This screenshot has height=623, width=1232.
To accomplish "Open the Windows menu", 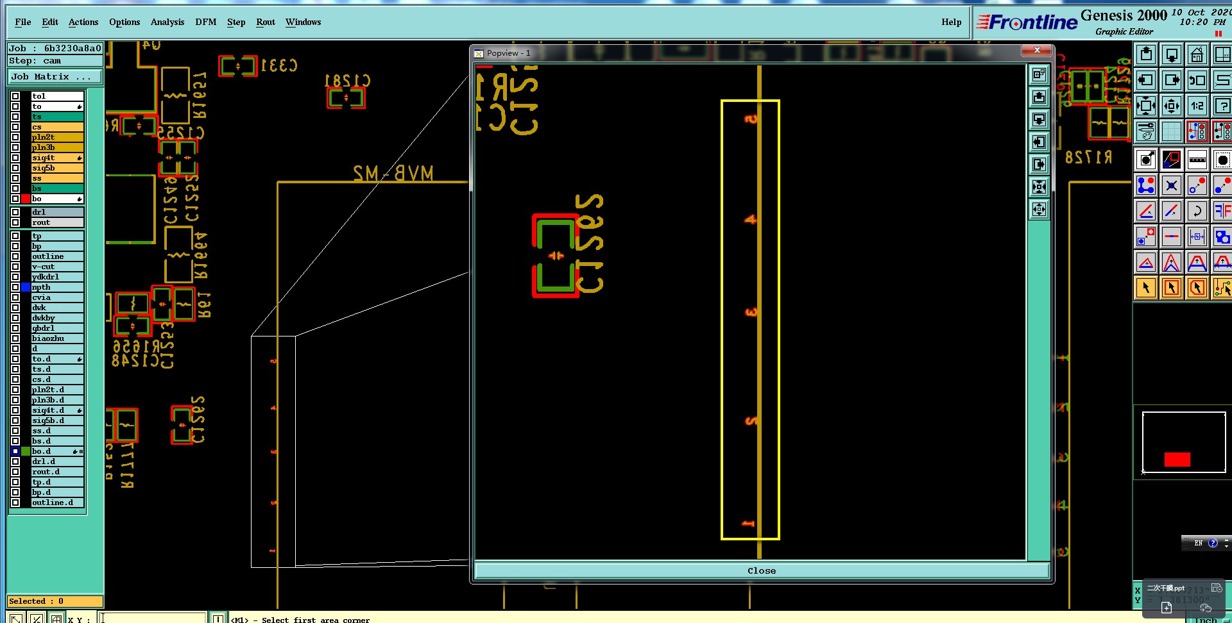I will tap(304, 22).
